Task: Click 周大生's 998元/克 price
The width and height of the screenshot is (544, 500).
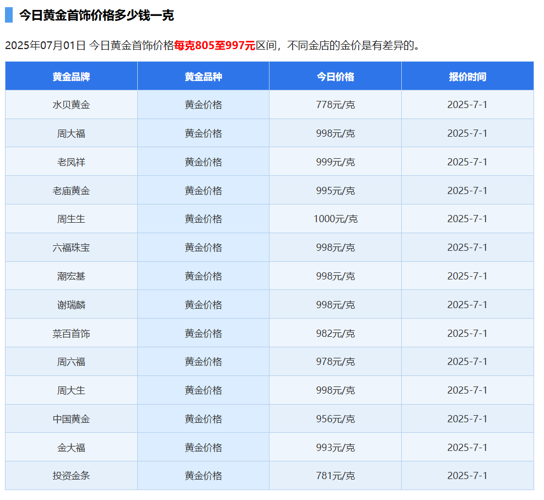Action: point(336,390)
